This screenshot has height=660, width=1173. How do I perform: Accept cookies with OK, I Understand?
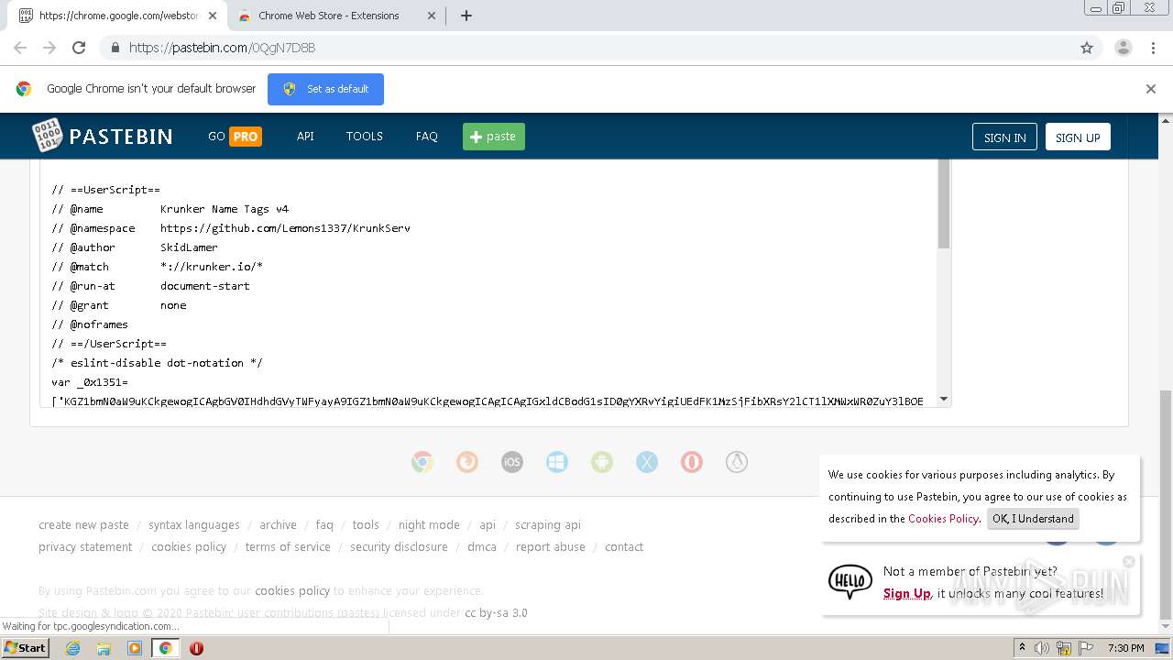tap(1033, 519)
